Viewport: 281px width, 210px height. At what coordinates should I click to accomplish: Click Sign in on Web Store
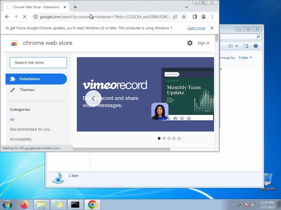pos(203,43)
